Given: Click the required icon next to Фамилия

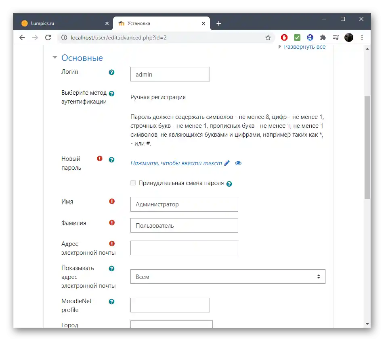Looking at the screenshot, I should (x=112, y=222).
